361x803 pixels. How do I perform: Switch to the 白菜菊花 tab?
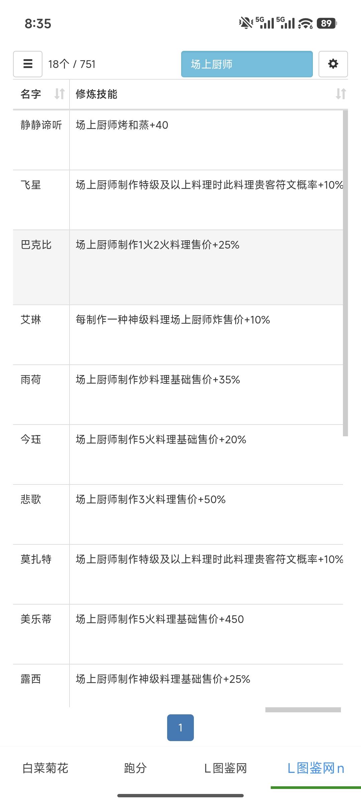[45, 768]
